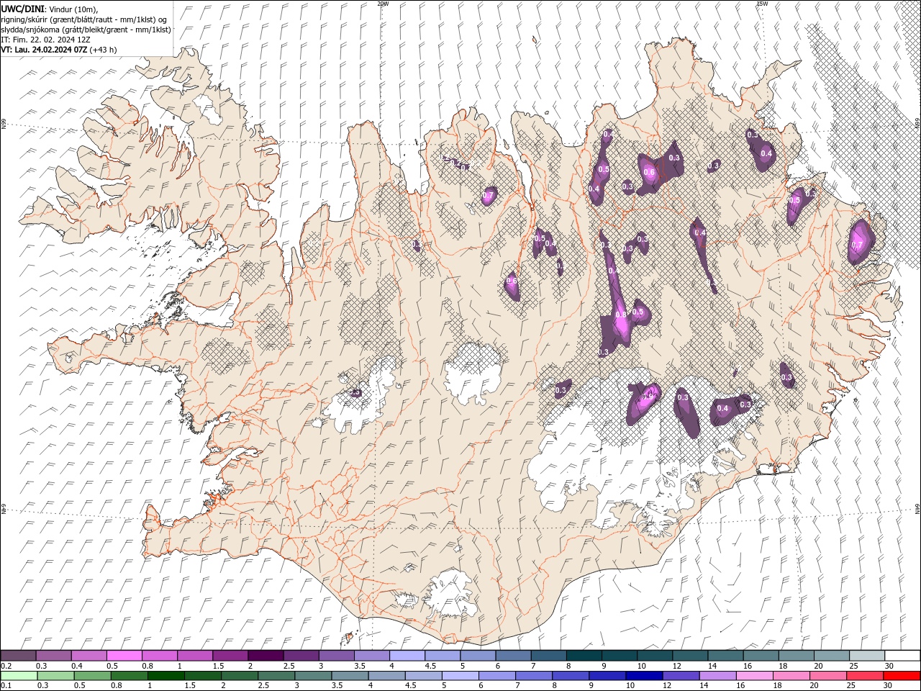Pick the bright pink 0.5 swatch in the upper legend
The height and width of the screenshot is (691, 921).
click(124, 656)
